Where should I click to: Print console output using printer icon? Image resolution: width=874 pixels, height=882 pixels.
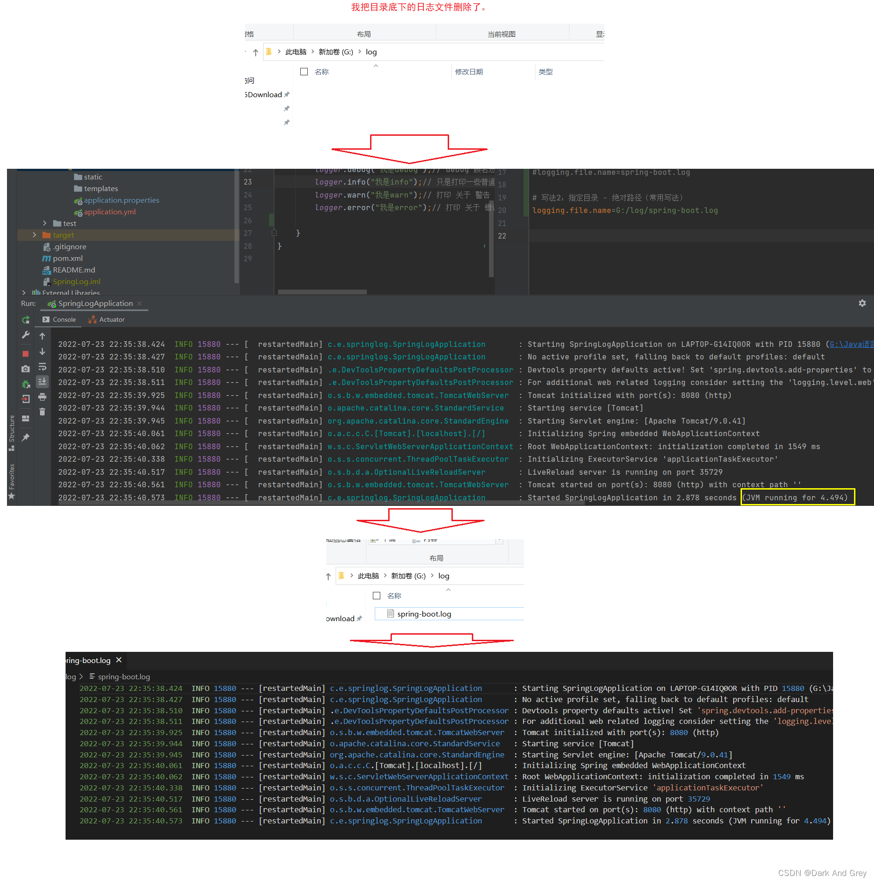(42, 397)
